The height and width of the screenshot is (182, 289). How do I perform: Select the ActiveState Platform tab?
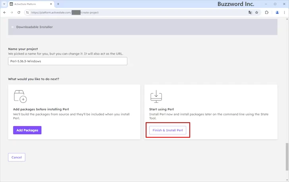pos(31,4)
